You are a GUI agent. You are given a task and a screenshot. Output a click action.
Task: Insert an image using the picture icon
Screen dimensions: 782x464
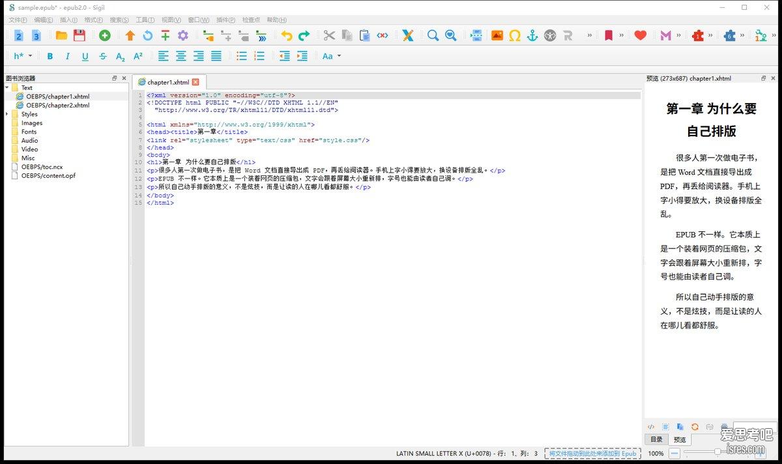point(497,35)
